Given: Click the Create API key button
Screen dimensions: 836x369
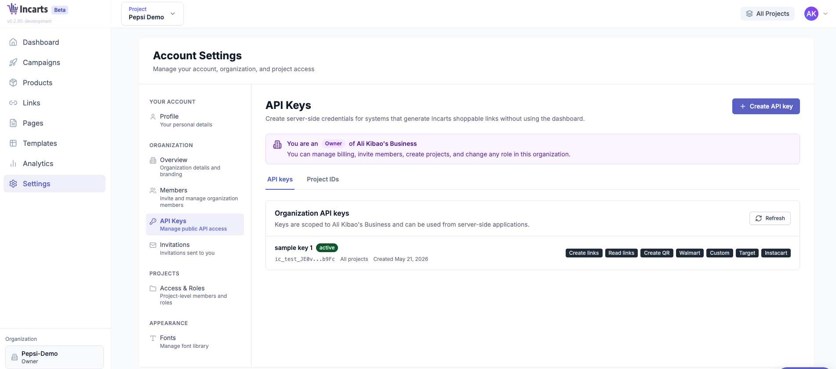Looking at the screenshot, I should click(x=766, y=106).
